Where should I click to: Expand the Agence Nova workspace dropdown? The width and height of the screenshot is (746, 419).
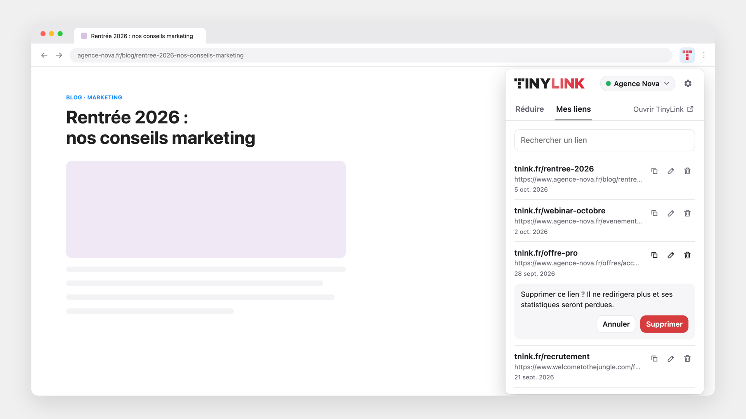click(x=637, y=83)
